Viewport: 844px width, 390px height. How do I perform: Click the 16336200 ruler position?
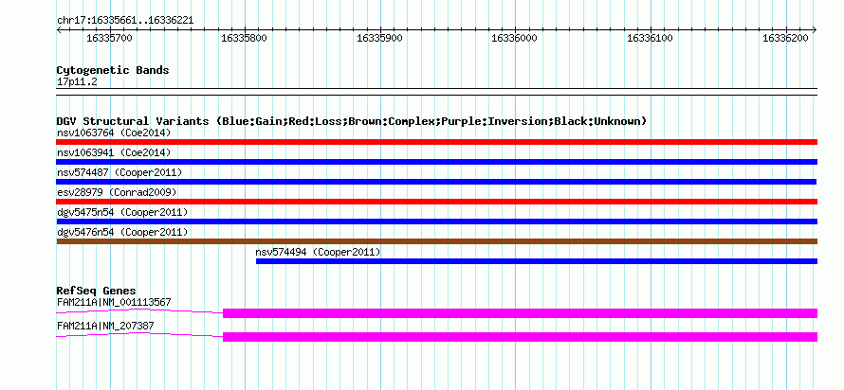tap(786, 39)
